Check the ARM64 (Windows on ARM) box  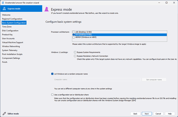click(x=74, y=37)
